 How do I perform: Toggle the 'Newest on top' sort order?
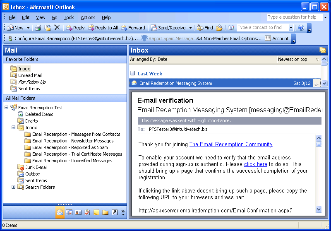pos(298,59)
